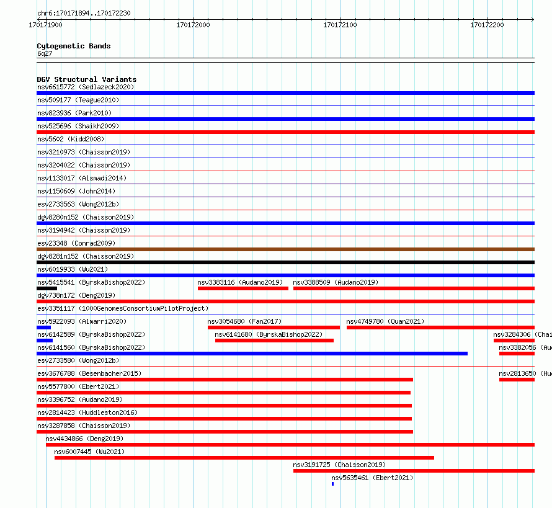
Task: Open nsv3383116 (Audano2019) variant
Action: click(x=240, y=282)
